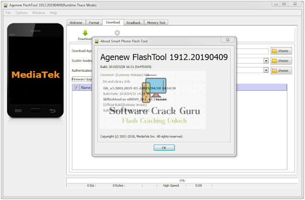
Task: Switch to the Format tab
Action: [x=94, y=23]
